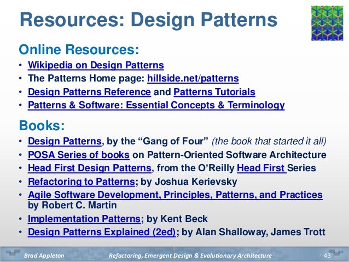Screen dimensions: 349x262
Task: Click the geometric pattern image at top right
Action: pyautogui.click(x=327, y=23)
